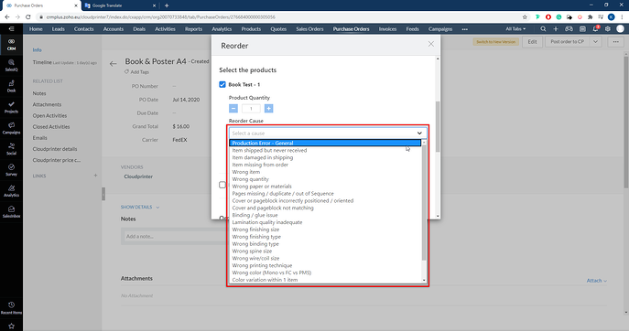Open Recent Items in sidebar

pos(11,308)
